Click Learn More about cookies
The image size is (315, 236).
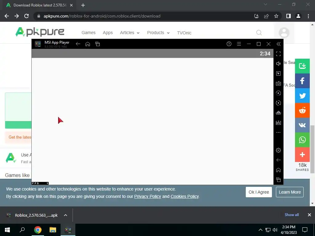point(290,192)
